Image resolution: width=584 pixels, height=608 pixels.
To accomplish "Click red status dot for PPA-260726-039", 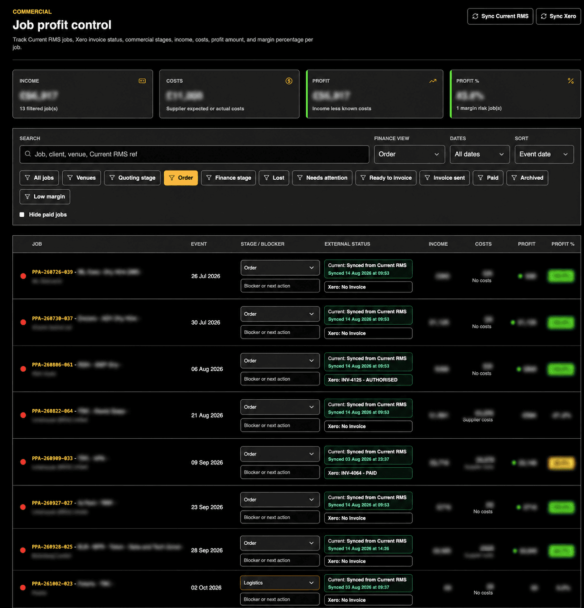I will click(x=23, y=276).
